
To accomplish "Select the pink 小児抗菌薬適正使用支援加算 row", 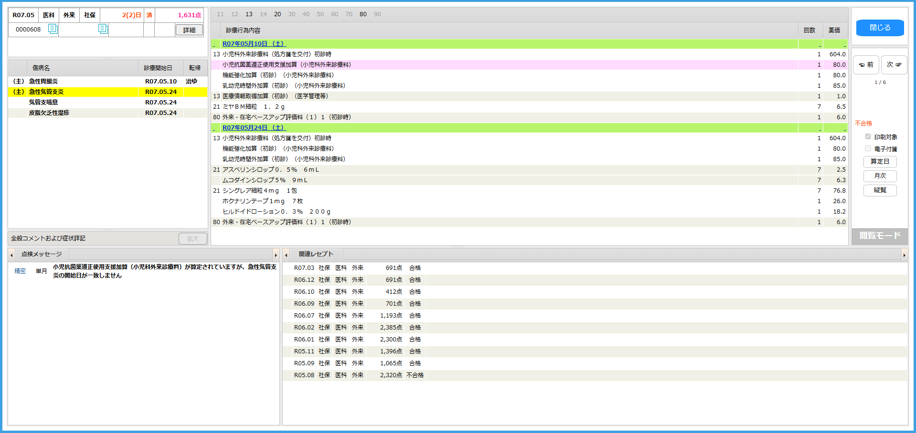I will coord(529,65).
